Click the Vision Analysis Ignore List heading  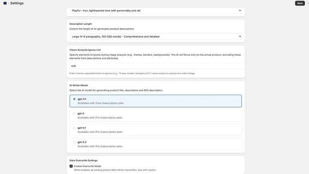[85, 50]
